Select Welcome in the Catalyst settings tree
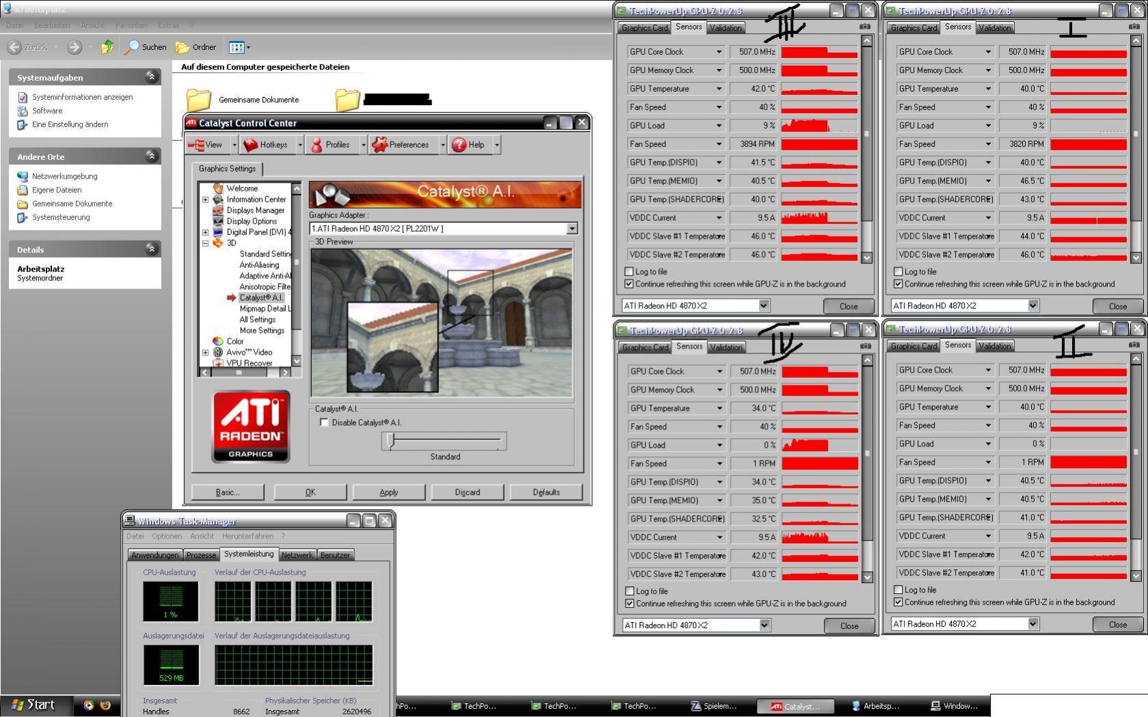 pyautogui.click(x=242, y=189)
